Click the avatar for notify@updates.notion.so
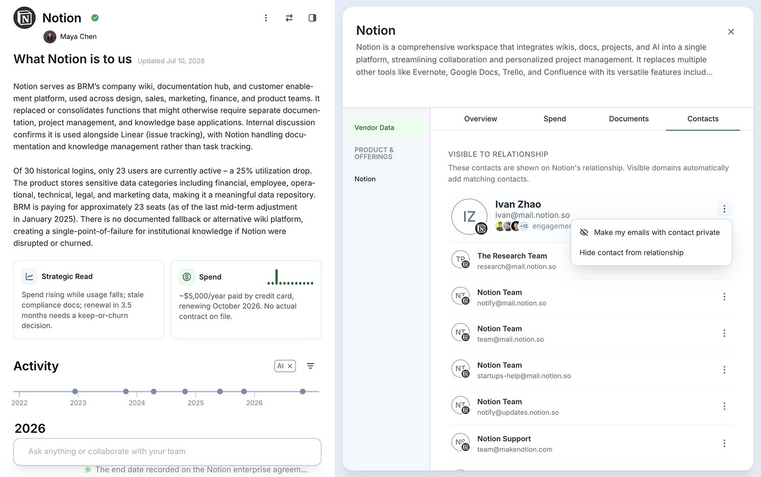The height and width of the screenshot is (477, 761). (460, 406)
